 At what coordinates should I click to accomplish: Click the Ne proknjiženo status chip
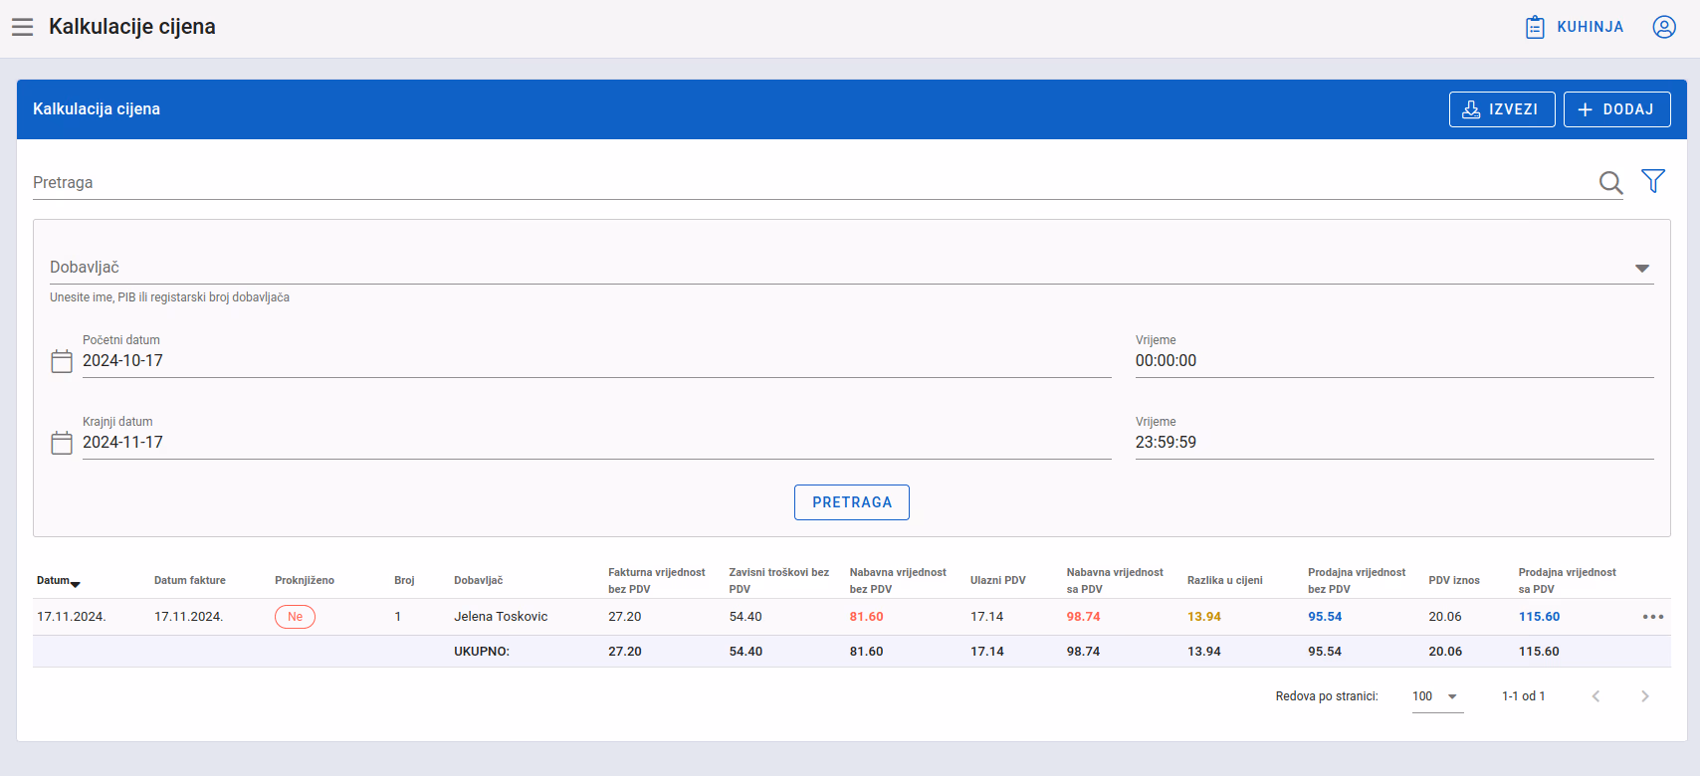pyautogui.click(x=295, y=617)
